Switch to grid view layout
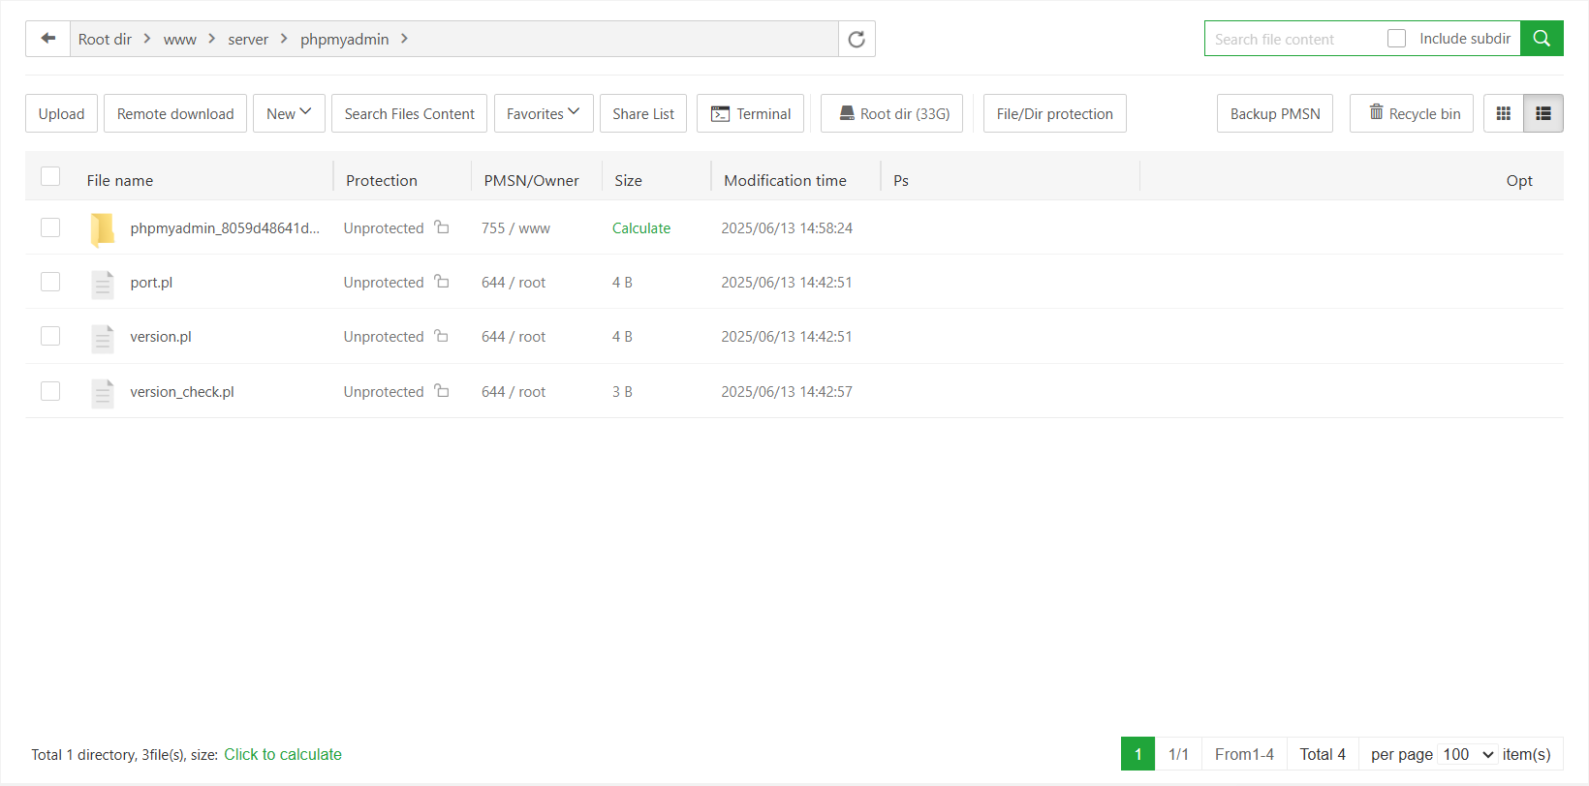 (x=1503, y=113)
